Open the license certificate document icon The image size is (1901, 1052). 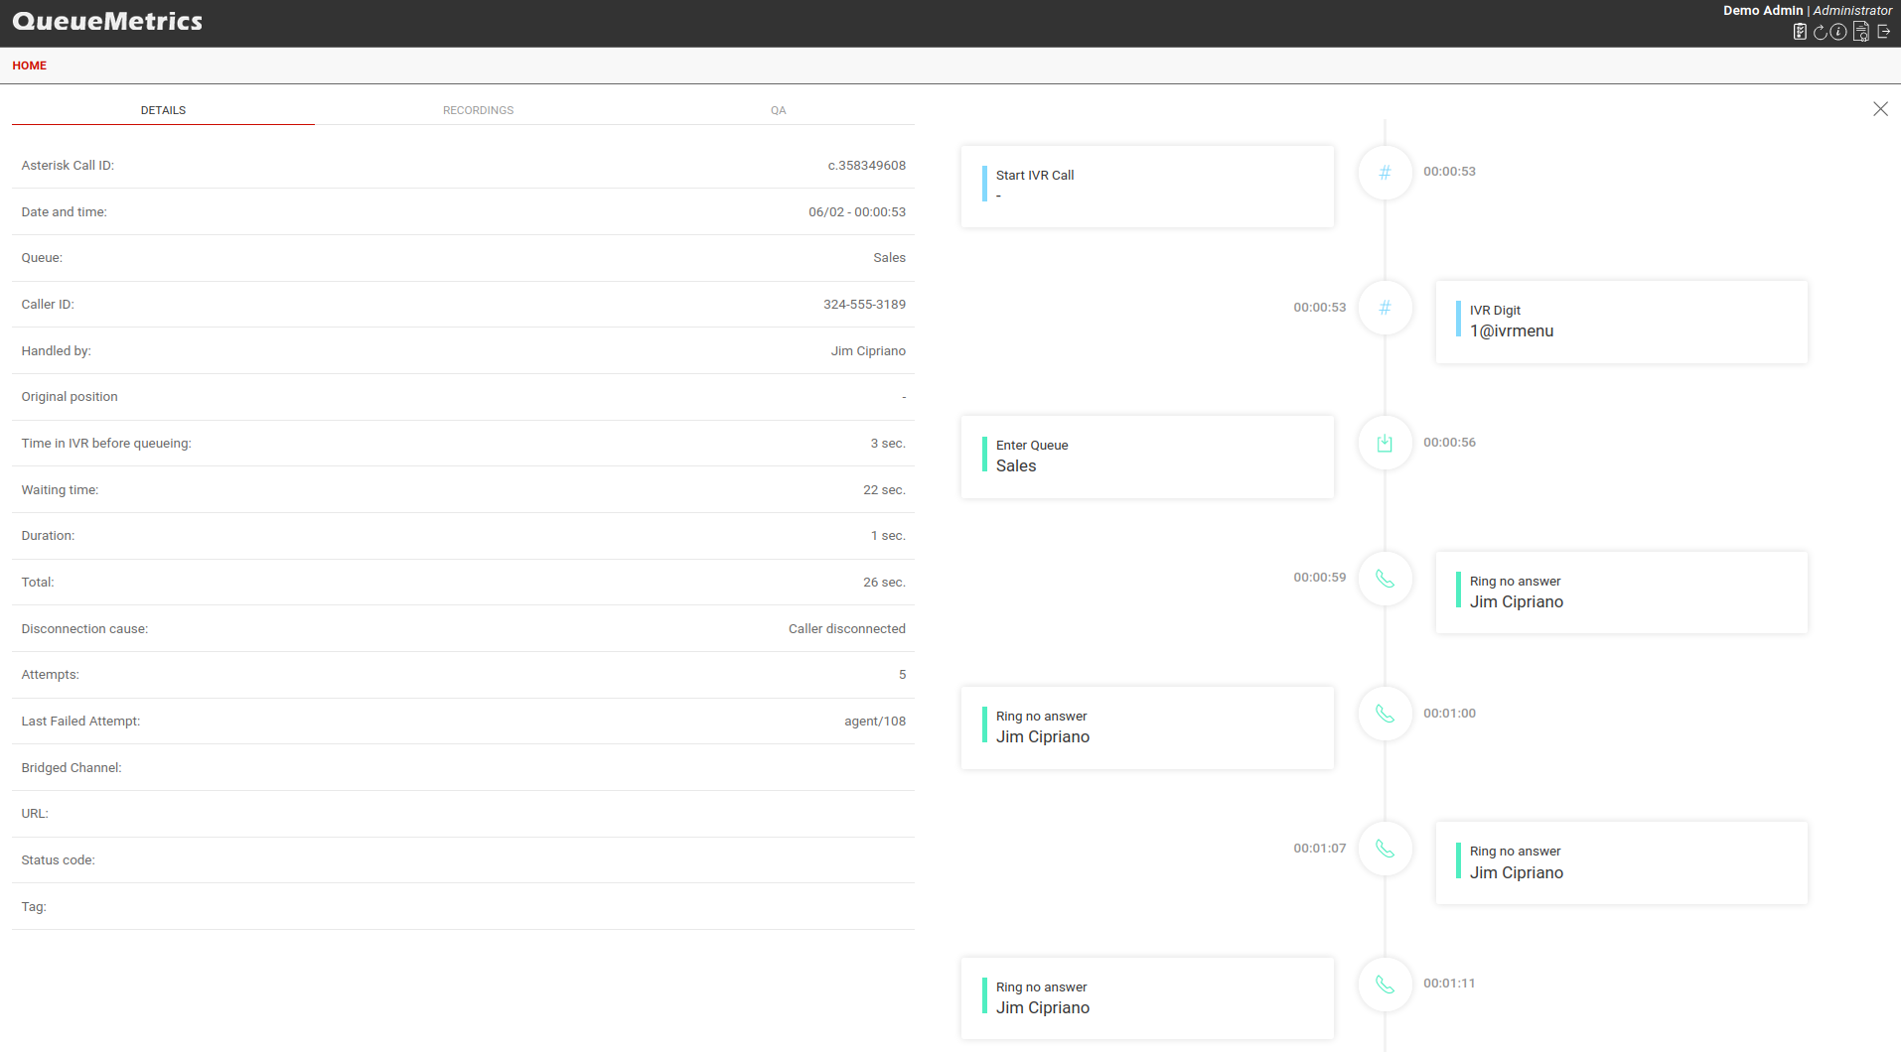click(x=1861, y=32)
